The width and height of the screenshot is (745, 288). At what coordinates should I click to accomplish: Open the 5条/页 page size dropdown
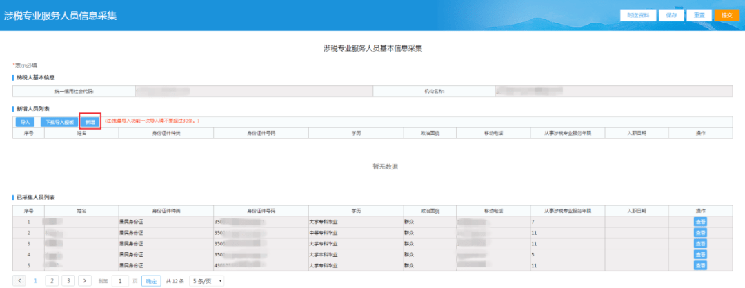click(x=208, y=281)
